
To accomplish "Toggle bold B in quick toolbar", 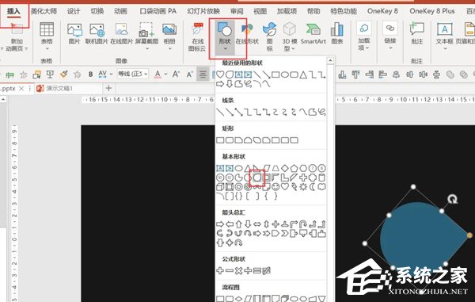I will (x=90, y=74).
